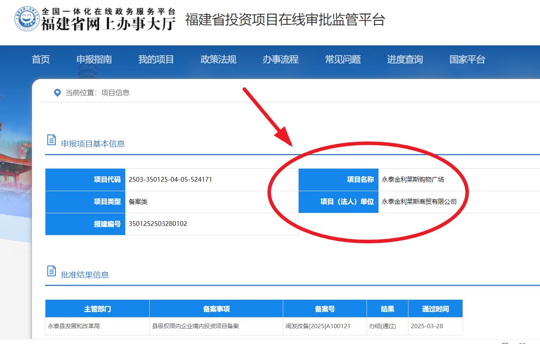The height and width of the screenshot is (344, 540).
Task: Click the date cell 2025-03-28
Action: tap(435, 326)
